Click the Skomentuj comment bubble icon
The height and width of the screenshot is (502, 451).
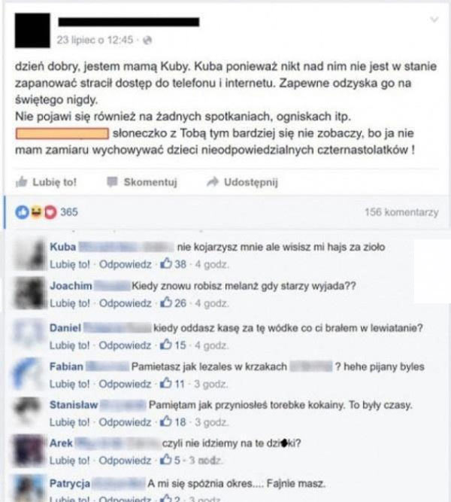112,182
